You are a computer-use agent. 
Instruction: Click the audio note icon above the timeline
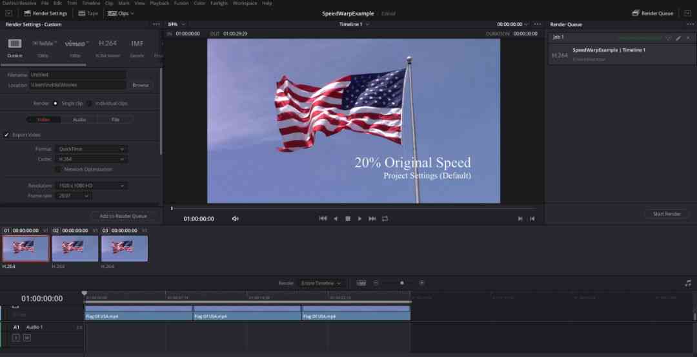[688, 283]
